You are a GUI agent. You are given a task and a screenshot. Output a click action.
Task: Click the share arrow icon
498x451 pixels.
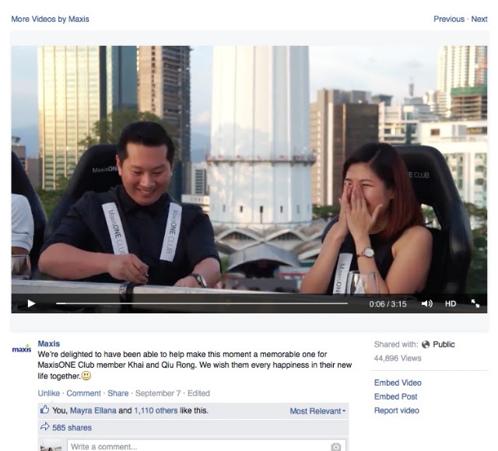click(45, 427)
